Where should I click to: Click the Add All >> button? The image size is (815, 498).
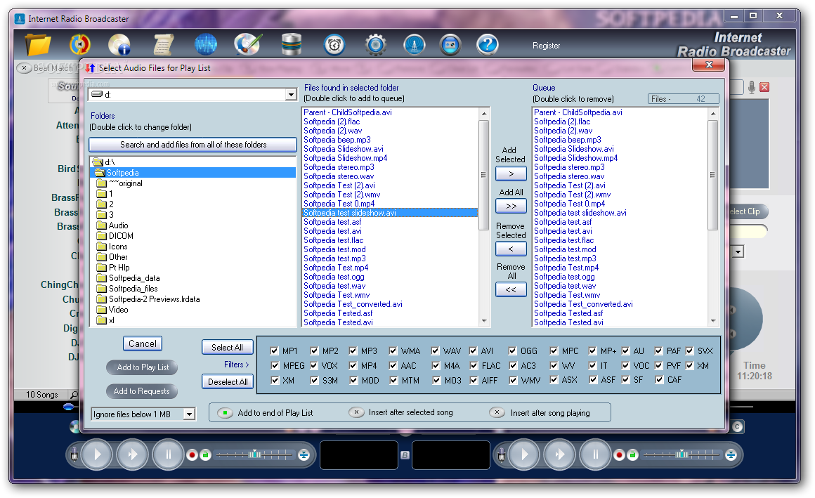(x=511, y=206)
